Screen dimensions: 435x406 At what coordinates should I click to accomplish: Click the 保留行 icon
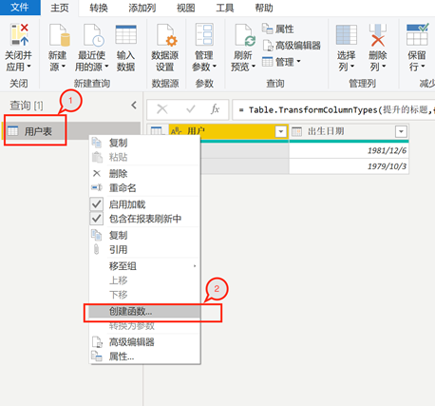(x=418, y=34)
